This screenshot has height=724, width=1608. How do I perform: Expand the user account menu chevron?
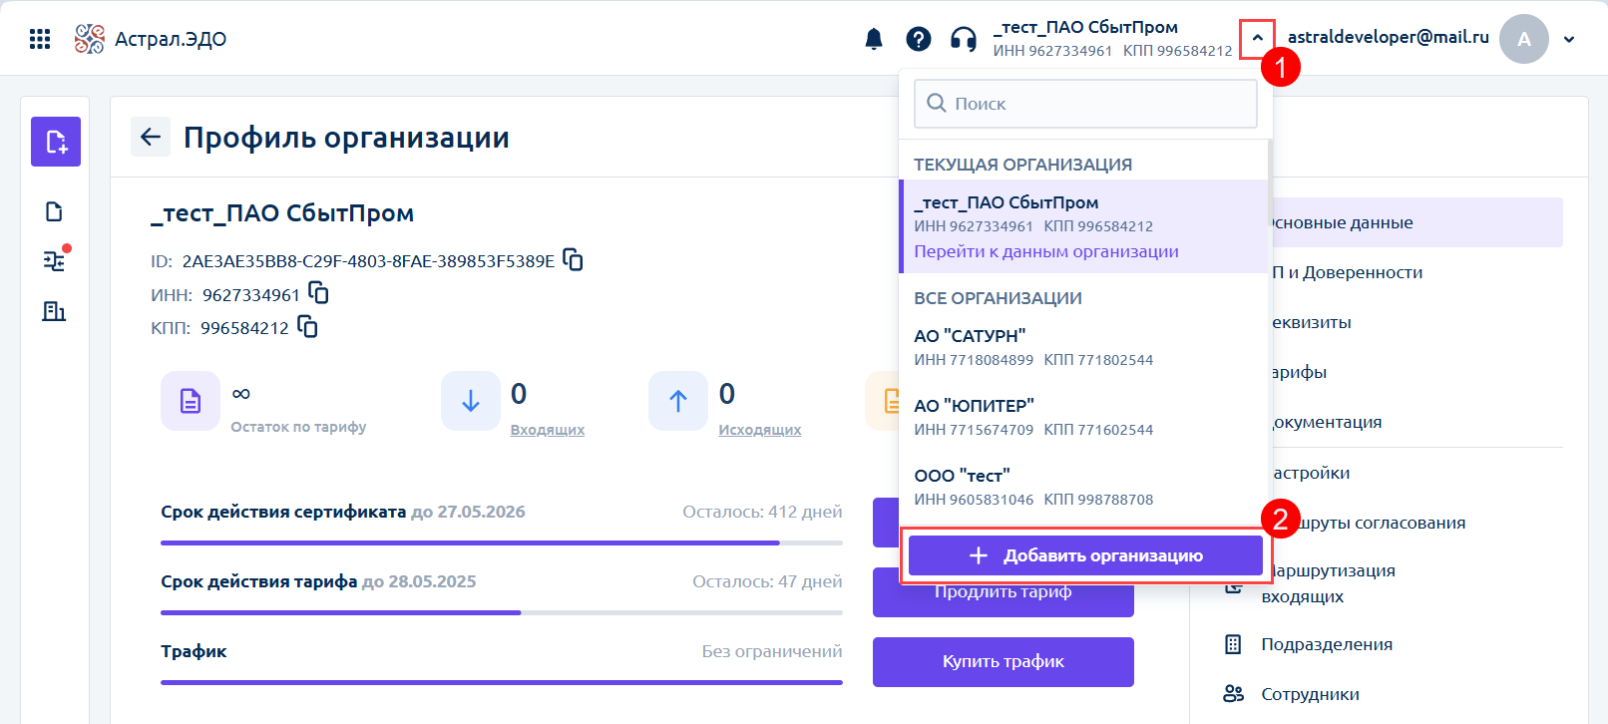[1569, 40]
